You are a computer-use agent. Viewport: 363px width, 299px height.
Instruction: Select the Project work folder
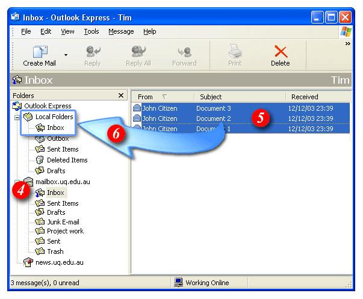(65, 231)
